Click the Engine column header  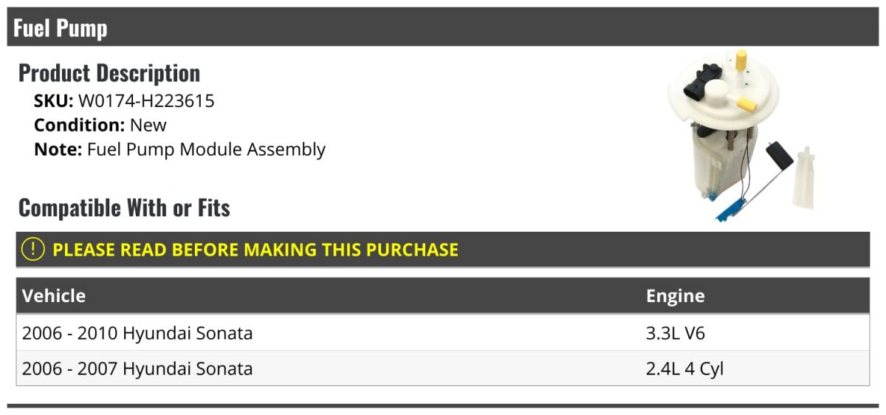click(675, 296)
